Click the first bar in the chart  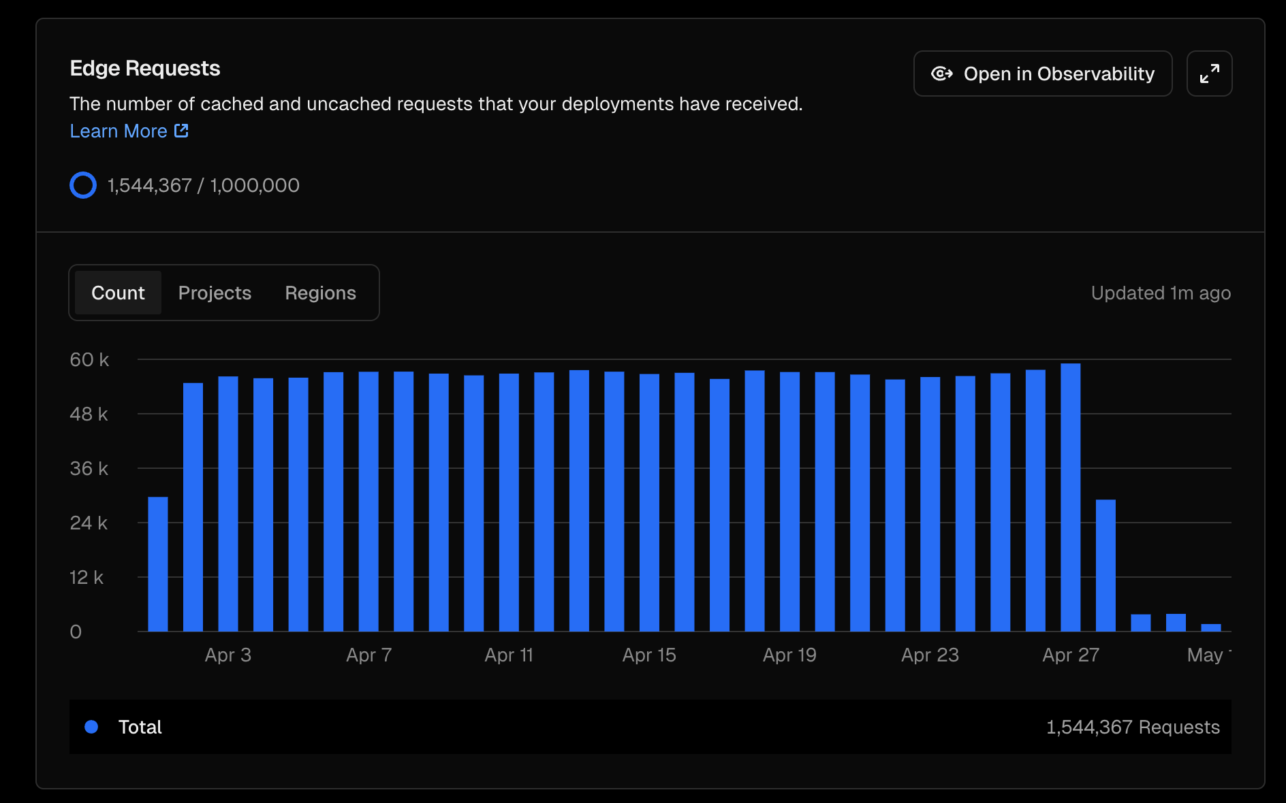pos(158,563)
